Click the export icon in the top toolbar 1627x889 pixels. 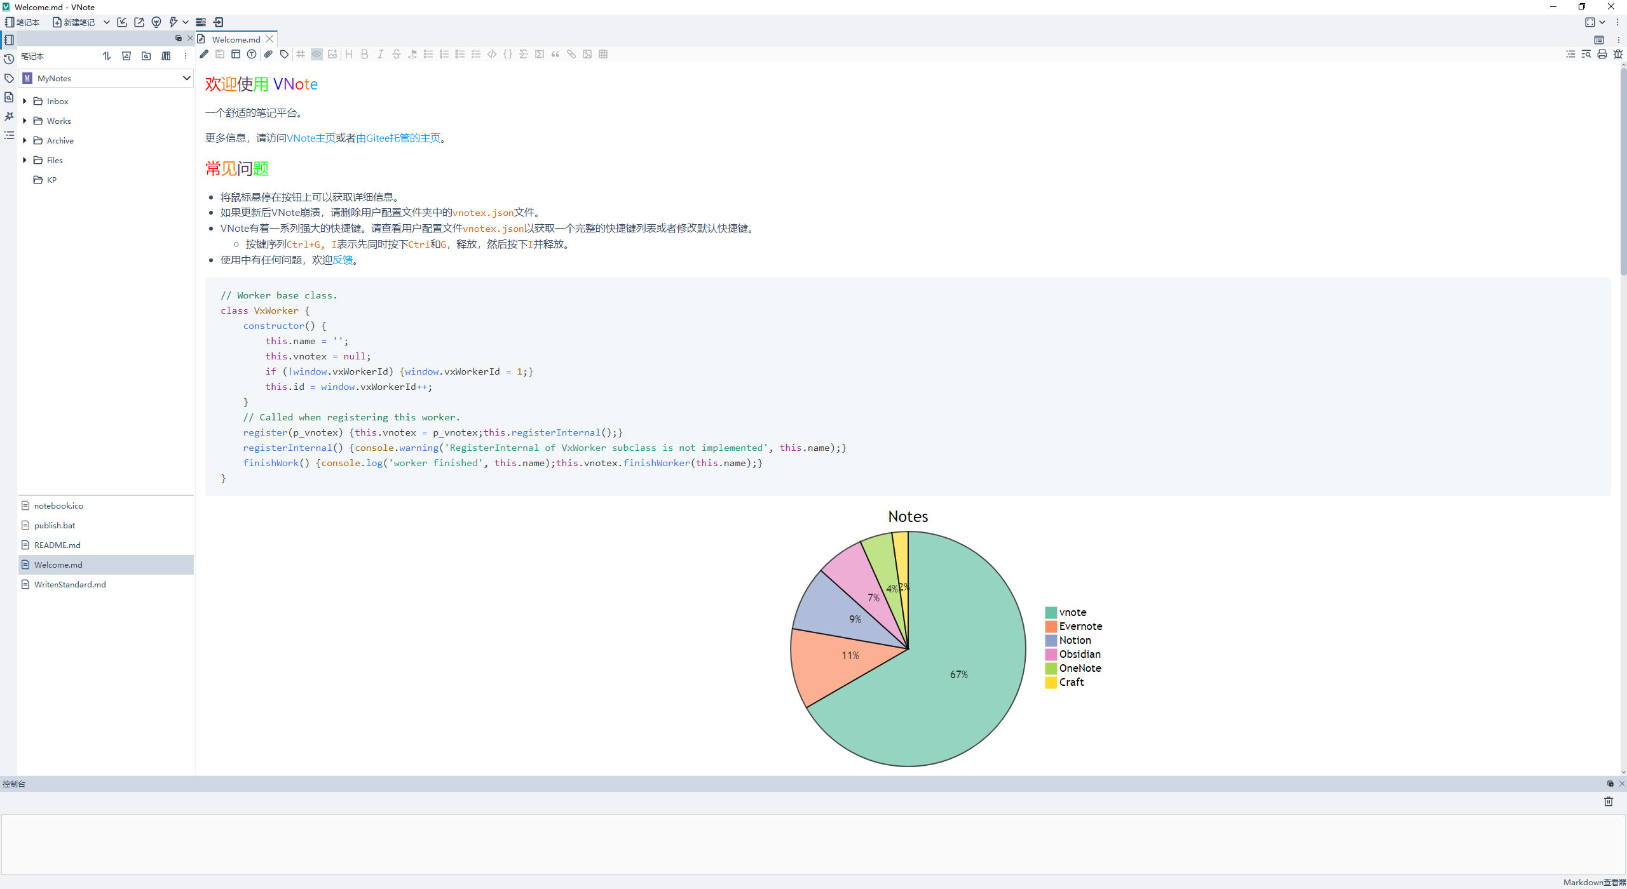(x=139, y=22)
